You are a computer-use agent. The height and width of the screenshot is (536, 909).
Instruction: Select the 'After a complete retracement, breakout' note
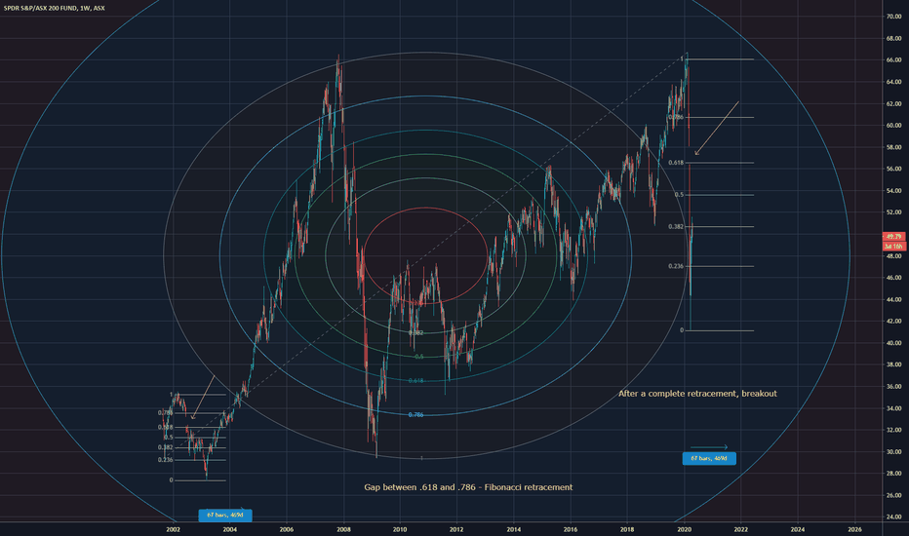point(697,394)
